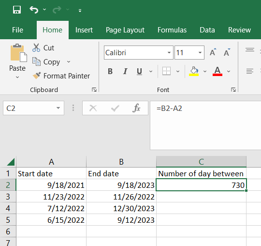Click the Increase Font Size icon

(213, 52)
